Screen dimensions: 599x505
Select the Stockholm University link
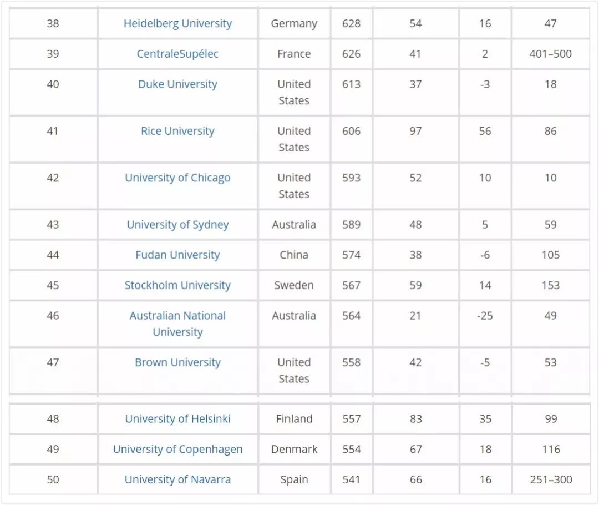coord(177,285)
